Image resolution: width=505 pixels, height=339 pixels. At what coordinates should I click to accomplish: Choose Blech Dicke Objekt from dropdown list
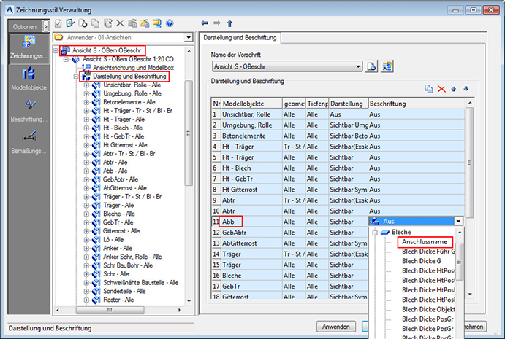point(428,309)
